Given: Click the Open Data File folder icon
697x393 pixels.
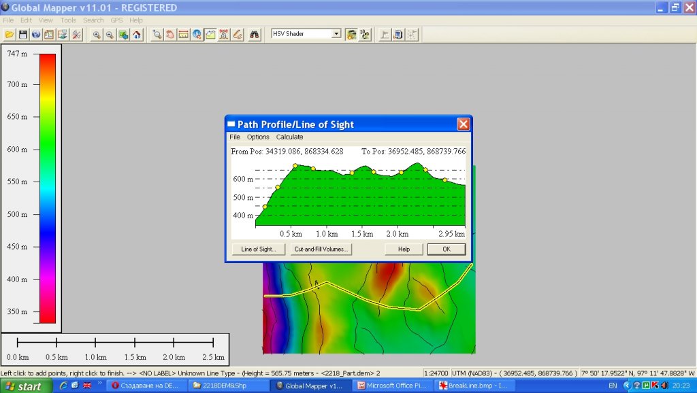Looking at the screenshot, I should coord(10,34).
